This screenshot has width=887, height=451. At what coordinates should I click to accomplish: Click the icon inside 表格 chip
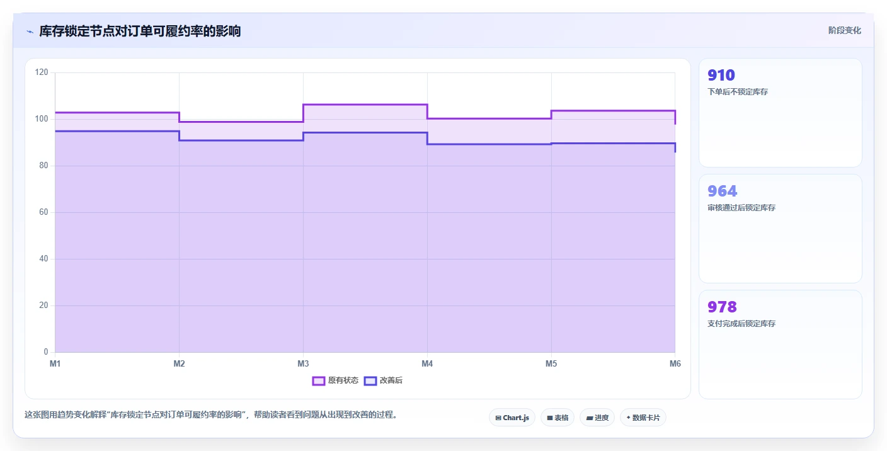pyautogui.click(x=550, y=418)
